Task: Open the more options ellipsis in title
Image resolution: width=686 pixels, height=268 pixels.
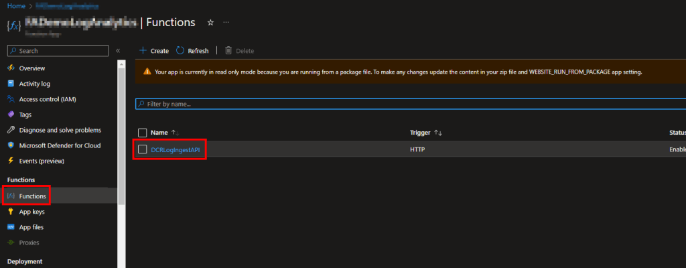Action: 226,22
